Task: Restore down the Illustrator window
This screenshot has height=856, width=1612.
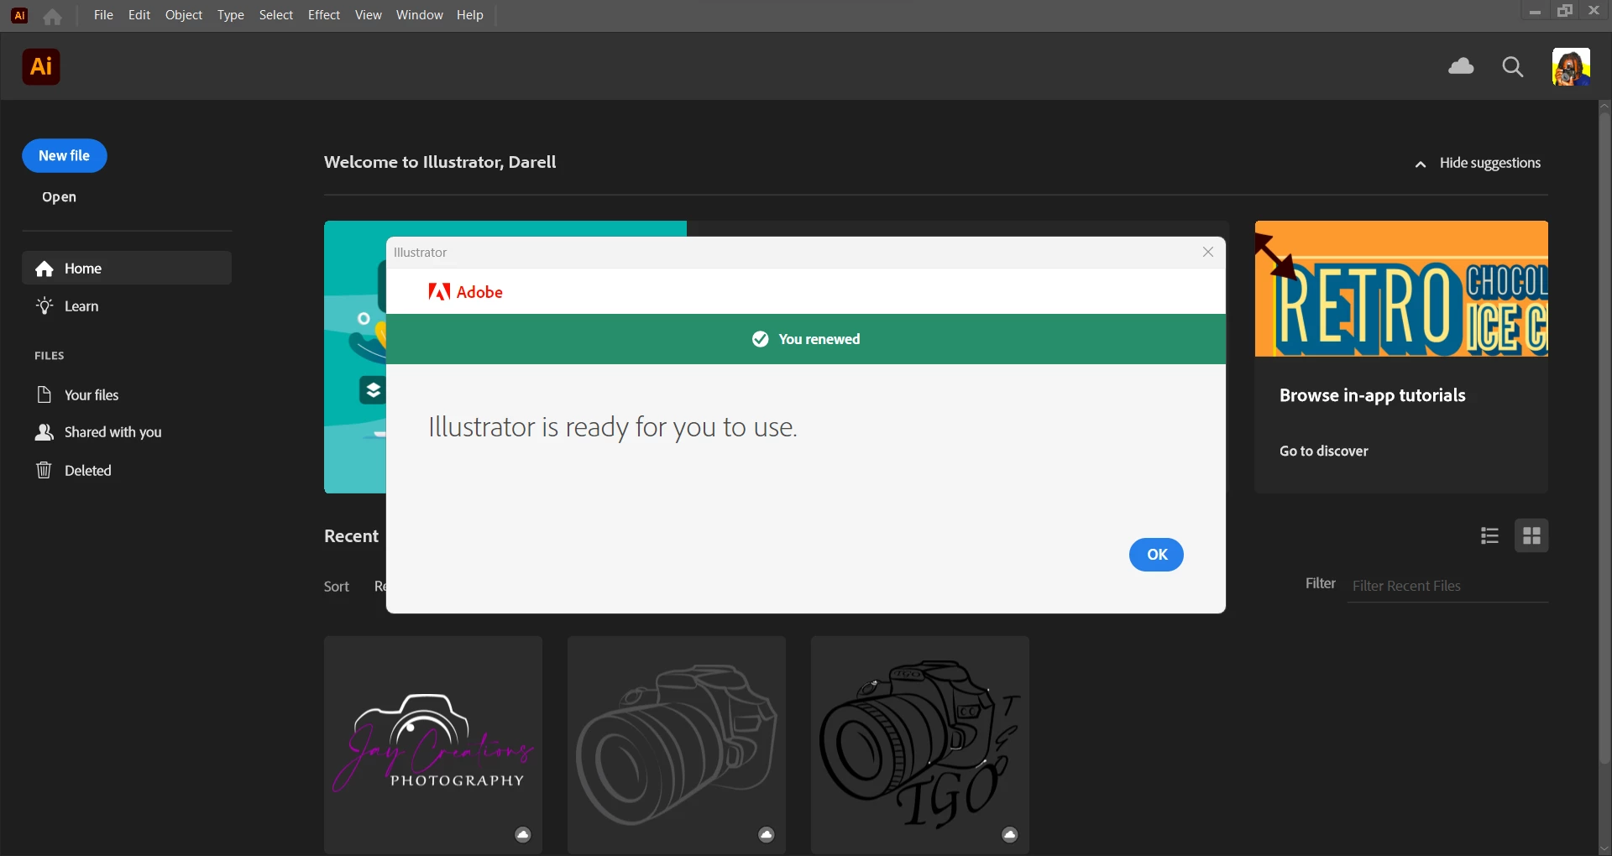Action: tap(1565, 11)
